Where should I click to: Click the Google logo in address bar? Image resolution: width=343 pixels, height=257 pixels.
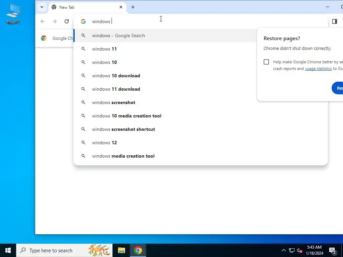coord(83,21)
